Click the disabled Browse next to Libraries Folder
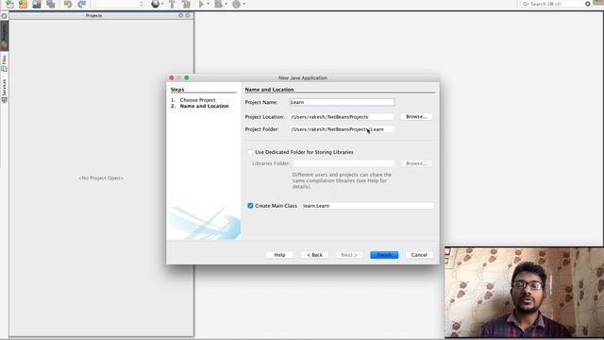 pyautogui.click(x=416, y=163)
